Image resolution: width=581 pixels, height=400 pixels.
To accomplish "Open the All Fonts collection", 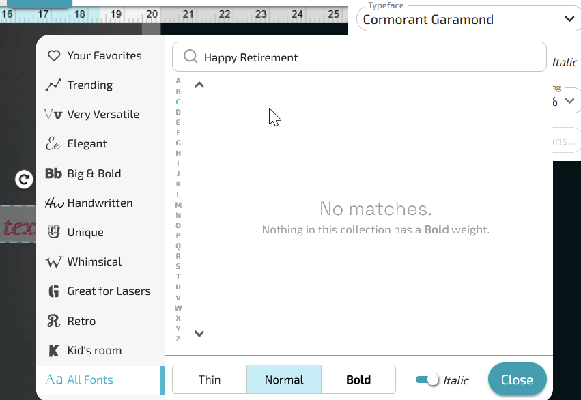I will coord(89,380).
